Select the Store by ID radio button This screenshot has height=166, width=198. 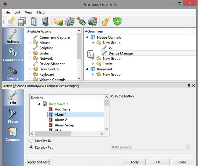point(31,141)
